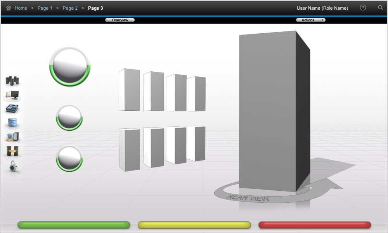
Task: Open the database-with-server sidebar icon
Action: (x=12, y=137)
